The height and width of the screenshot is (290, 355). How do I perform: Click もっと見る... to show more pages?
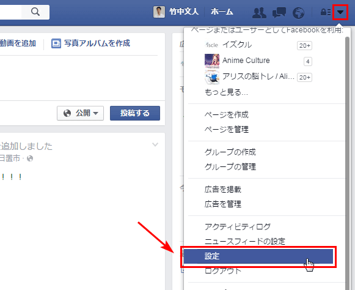tap(226, 92)
